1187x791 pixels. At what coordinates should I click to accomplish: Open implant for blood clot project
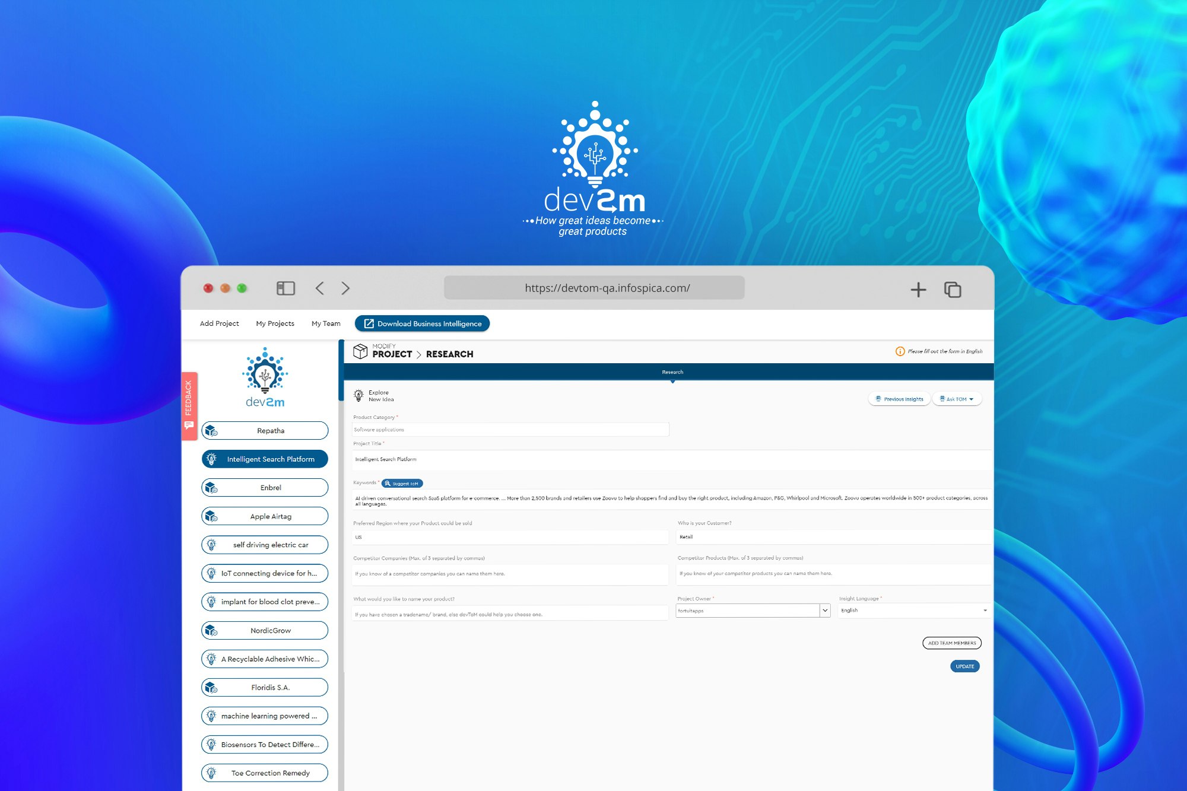coord(265,602)
